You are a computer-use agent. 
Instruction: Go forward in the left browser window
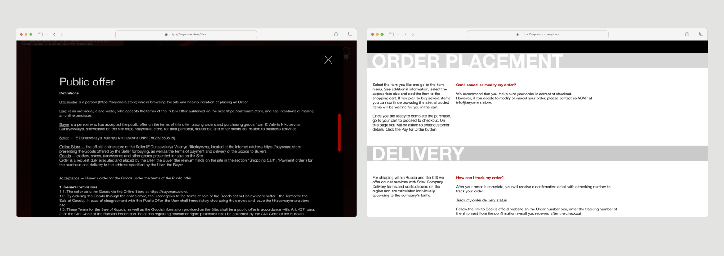[62, 34]
